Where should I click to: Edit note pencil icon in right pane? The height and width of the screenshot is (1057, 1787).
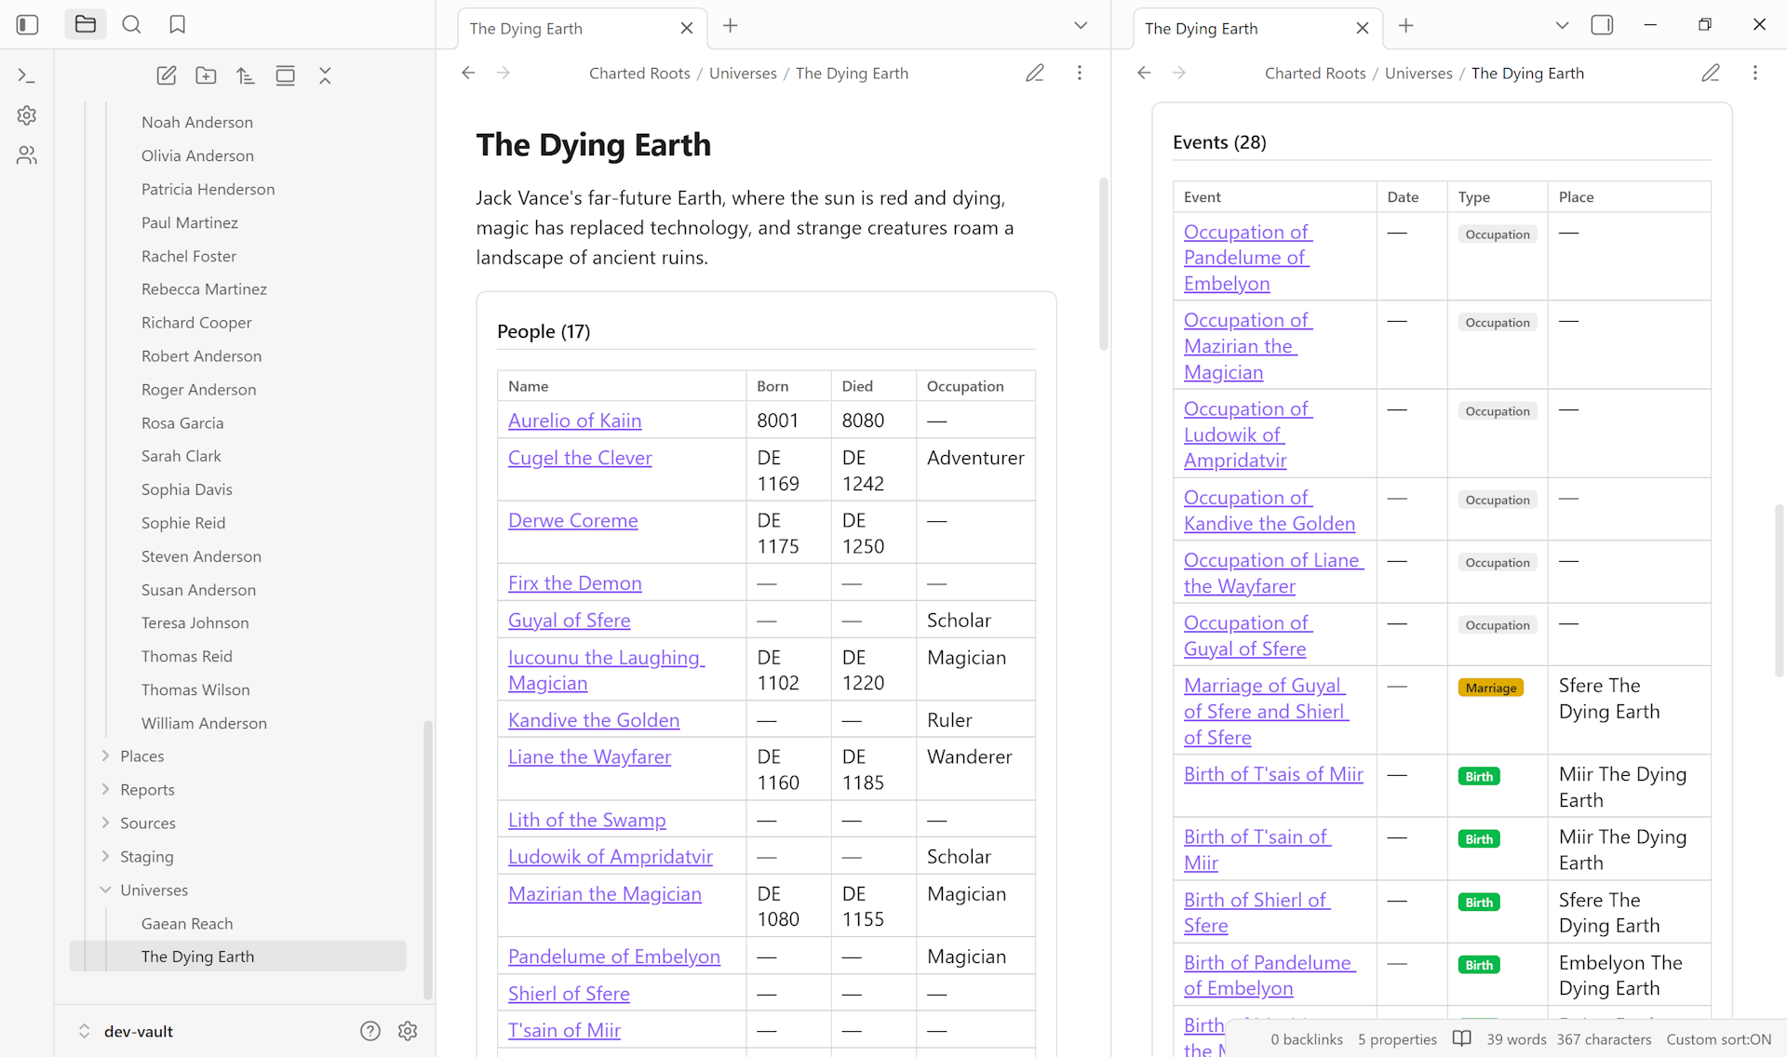(x=1711, y=73)
